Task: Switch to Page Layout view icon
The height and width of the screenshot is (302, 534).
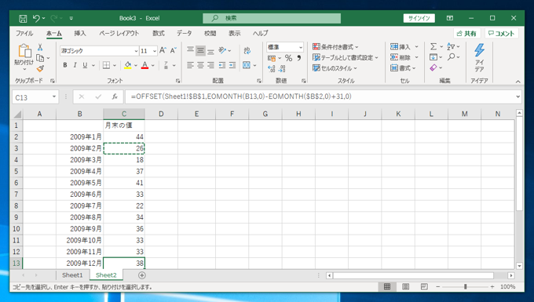Action: 406,286
